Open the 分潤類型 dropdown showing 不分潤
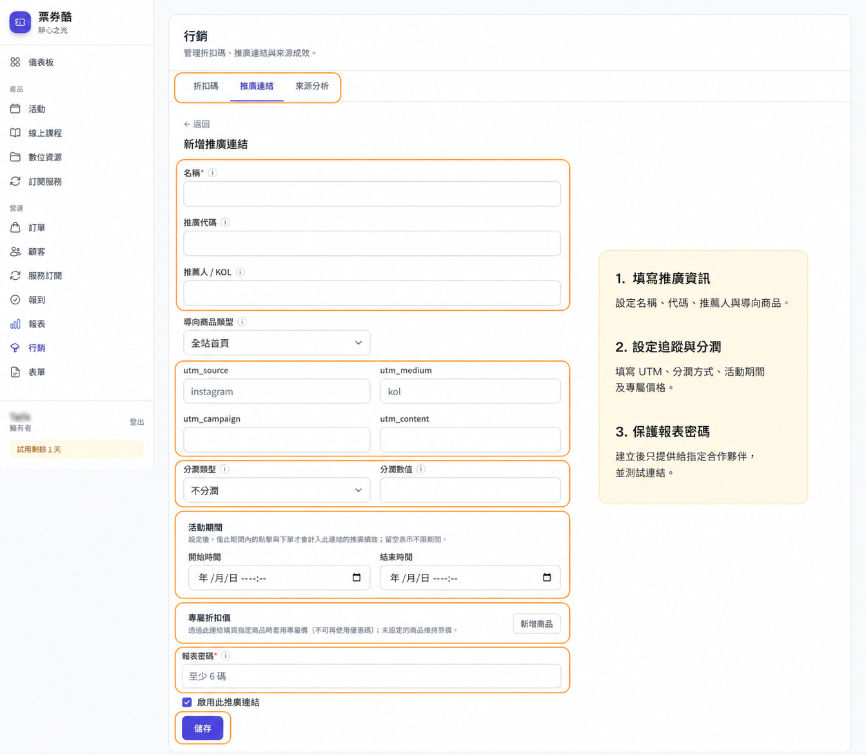Viewport: 866px width, 755px height. 277,491
